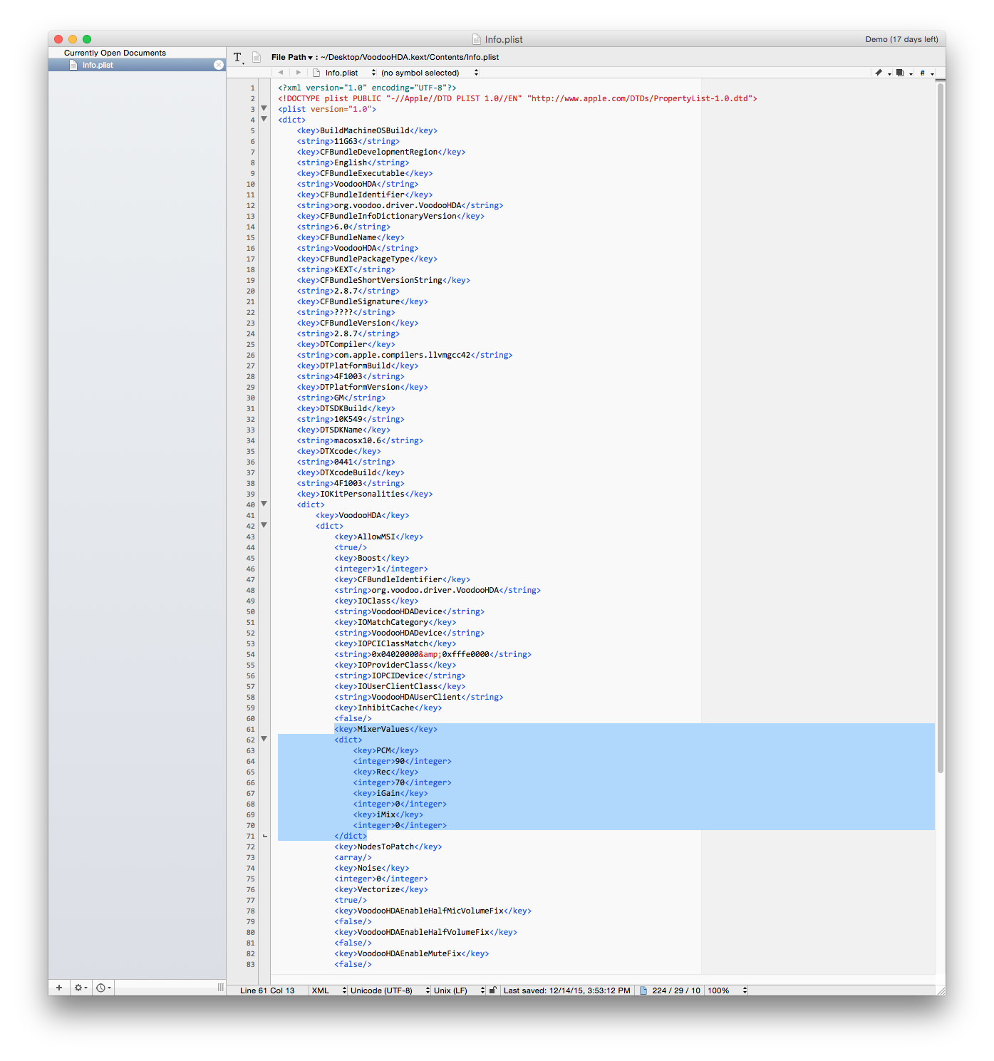Collapse the MixerValues dict fold at line 62

(264, 739)
